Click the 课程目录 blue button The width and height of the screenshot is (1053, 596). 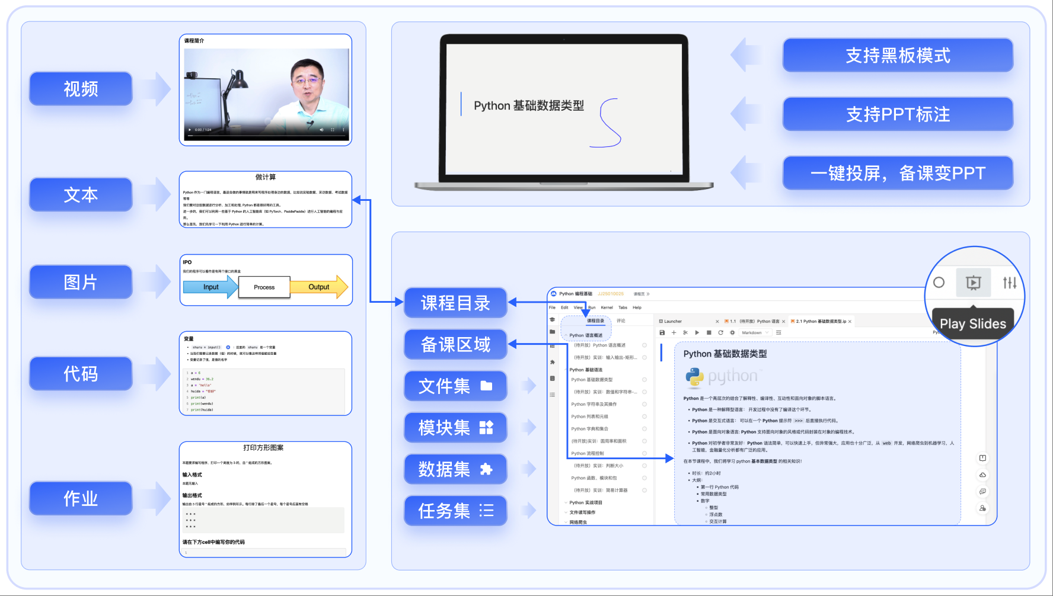455,303
